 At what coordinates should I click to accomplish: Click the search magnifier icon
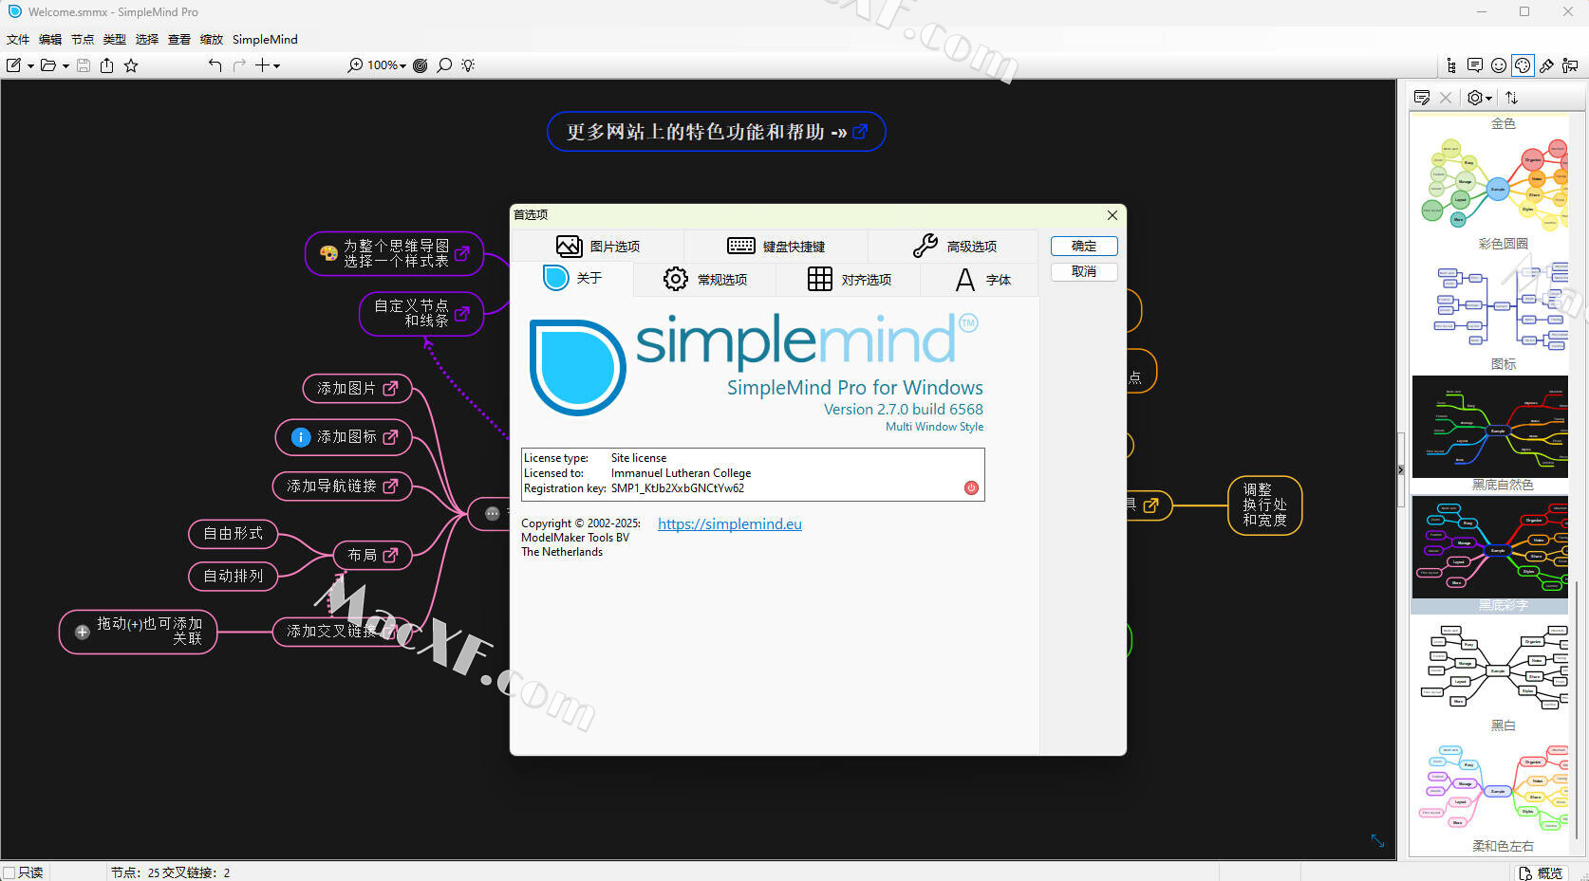click(444, 65)
